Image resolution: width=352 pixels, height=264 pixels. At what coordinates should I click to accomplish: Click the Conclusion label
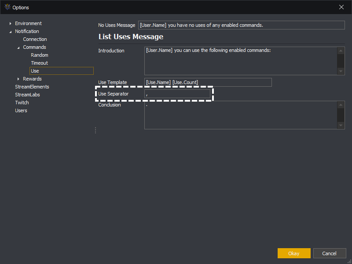(x=110, y=105)
